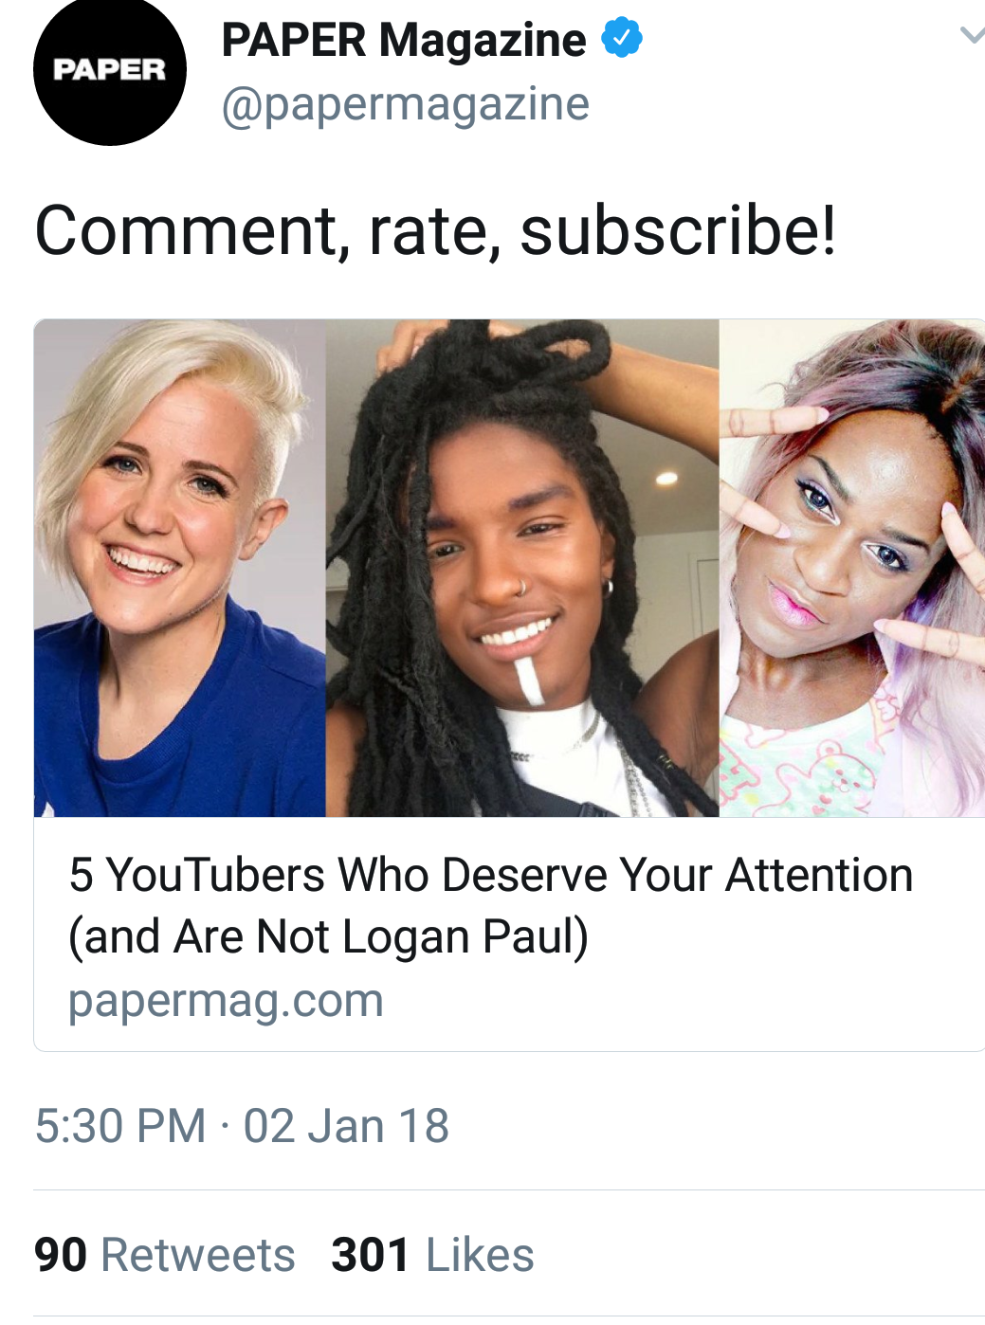This screenshot has height=1325, width=985.
Task: View the 301 Likes list
Action: [x=432, y=1255]
